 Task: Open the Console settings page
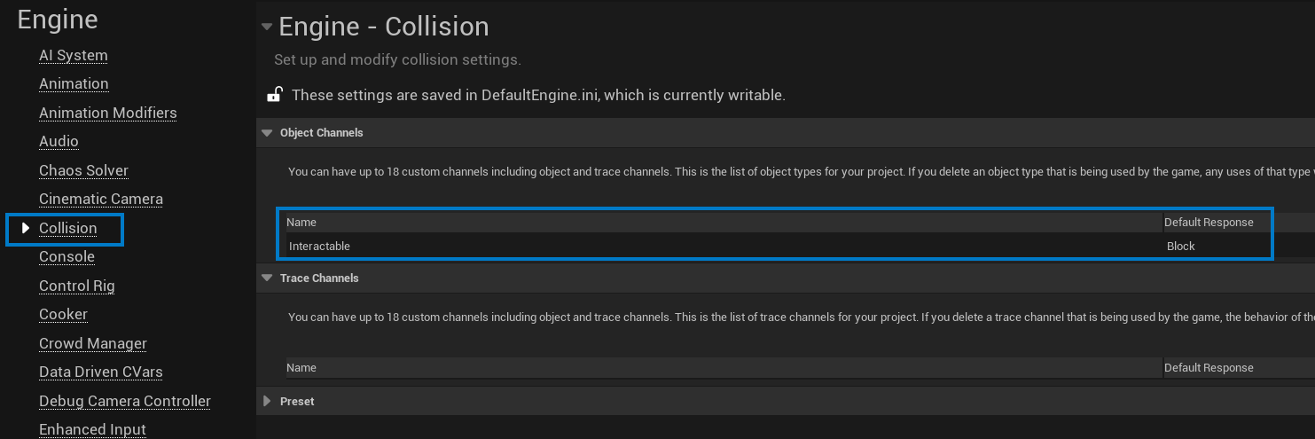coord(67,256)
